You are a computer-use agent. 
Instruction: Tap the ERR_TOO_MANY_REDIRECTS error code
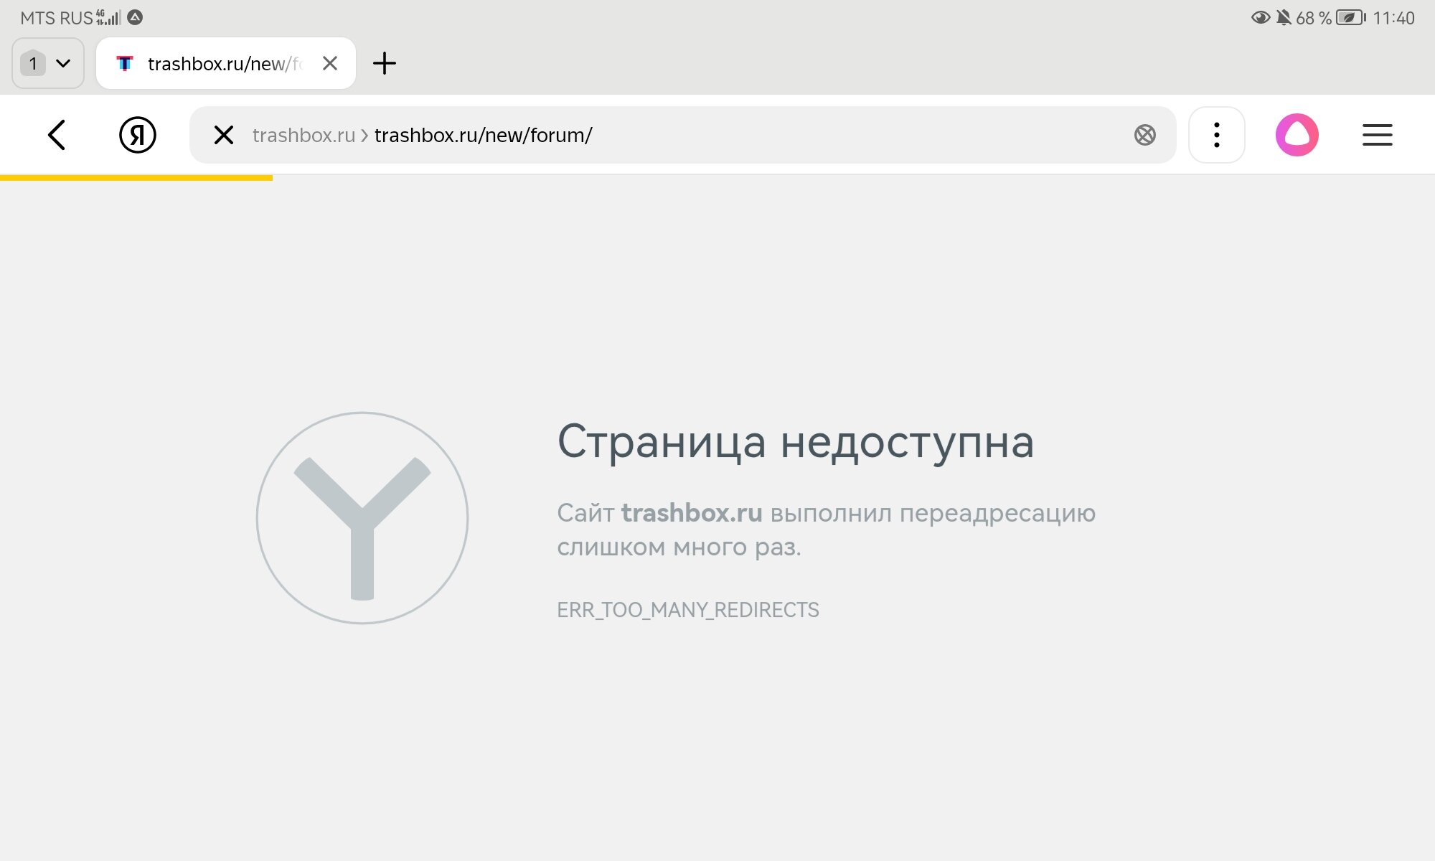click(687, 610)
